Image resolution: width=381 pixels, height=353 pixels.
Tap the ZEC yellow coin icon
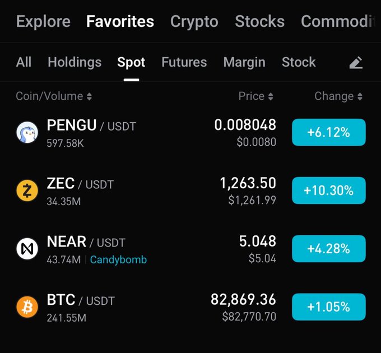coord(27,191)
